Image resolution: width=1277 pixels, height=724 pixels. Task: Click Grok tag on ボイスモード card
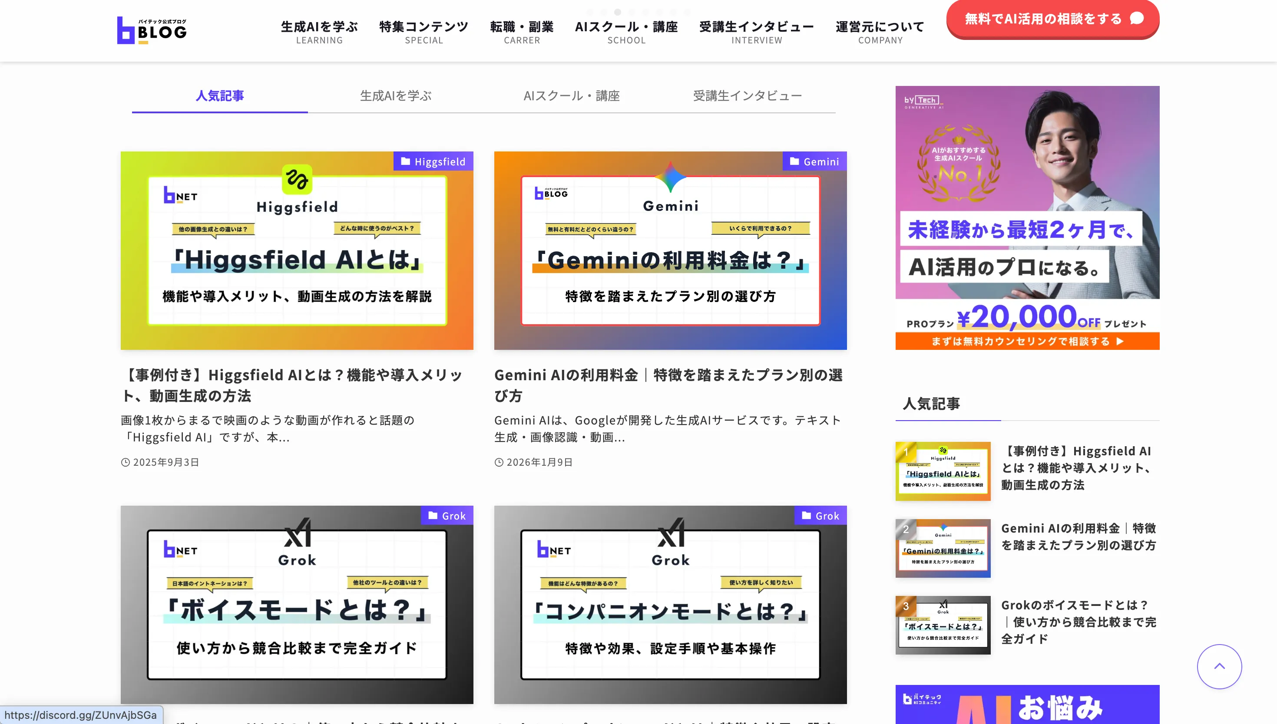coord(447,516)
